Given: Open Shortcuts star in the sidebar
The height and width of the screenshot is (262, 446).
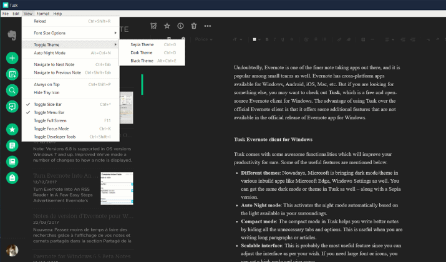Looking at the screenshot, I should [x=12, y=129].
